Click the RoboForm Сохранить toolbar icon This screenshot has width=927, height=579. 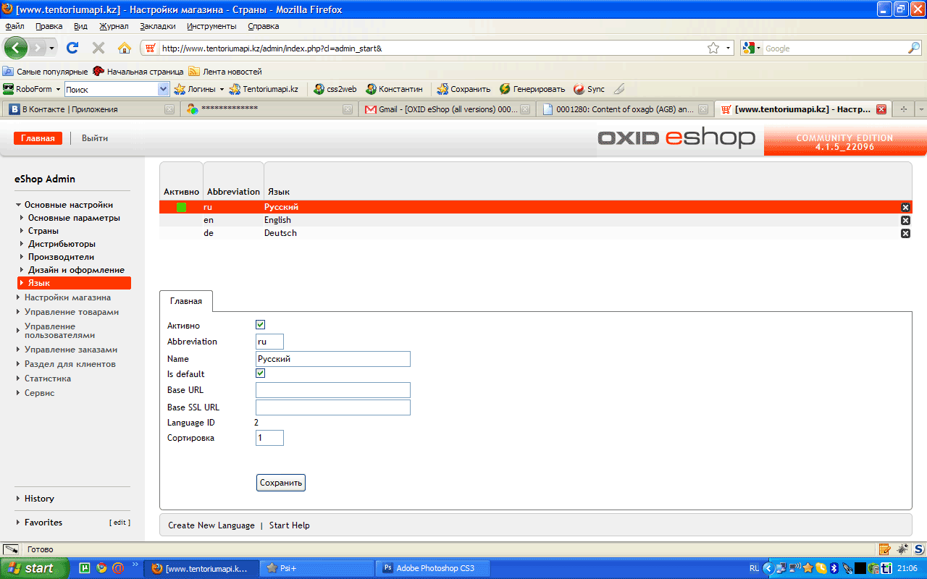tap(442, 89)
